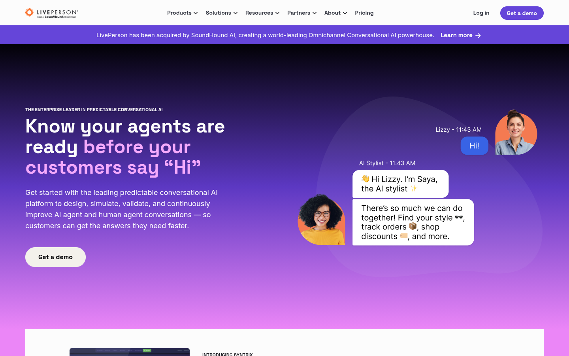Click the Log in link
Image resolution: width=569 pixels, height=356 pixels.
pyautogui.click(x=481, y=13)
